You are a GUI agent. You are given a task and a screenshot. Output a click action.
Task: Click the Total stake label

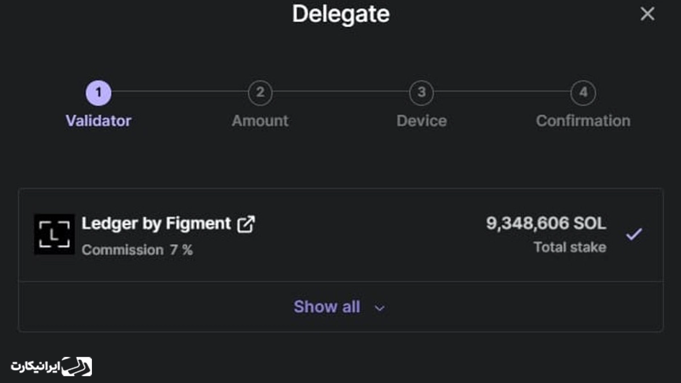(570, 247)
